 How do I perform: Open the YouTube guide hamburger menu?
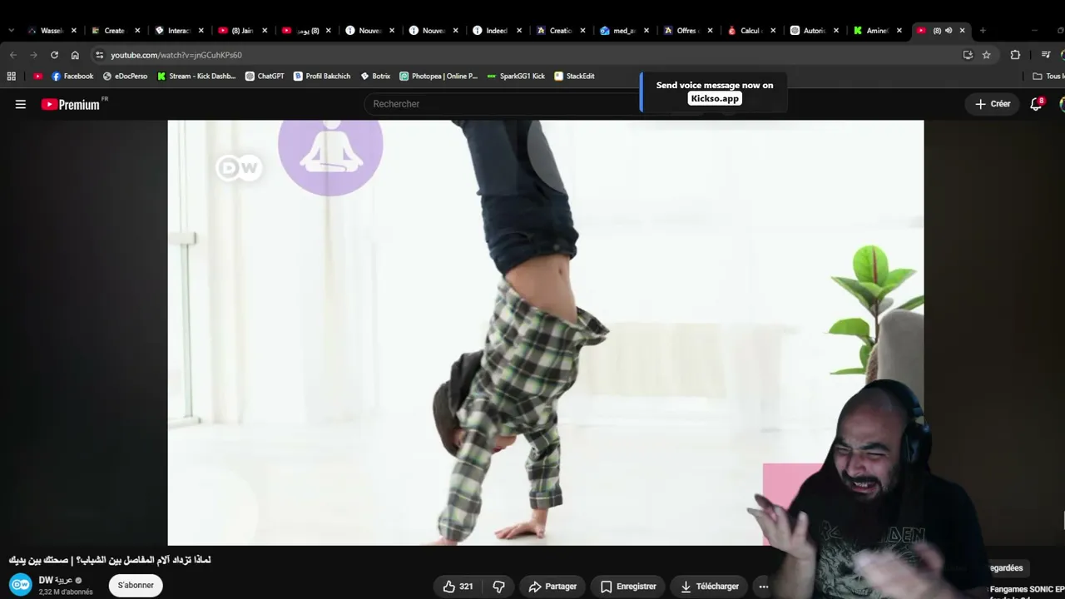click(21, 104)
